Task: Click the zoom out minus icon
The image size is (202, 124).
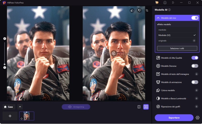Action: (x=5, y=68)
